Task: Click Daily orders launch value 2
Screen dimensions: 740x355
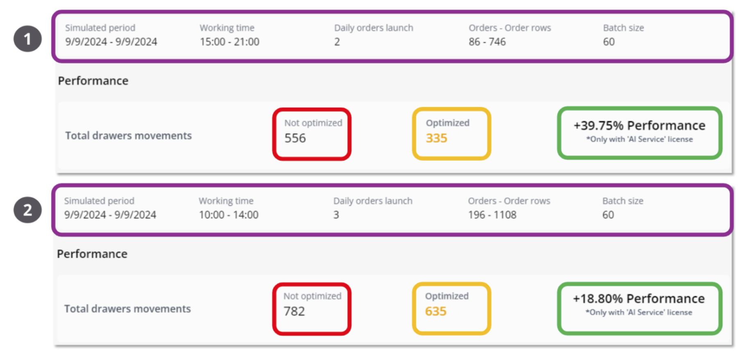Action: click(x=337, y=42)
